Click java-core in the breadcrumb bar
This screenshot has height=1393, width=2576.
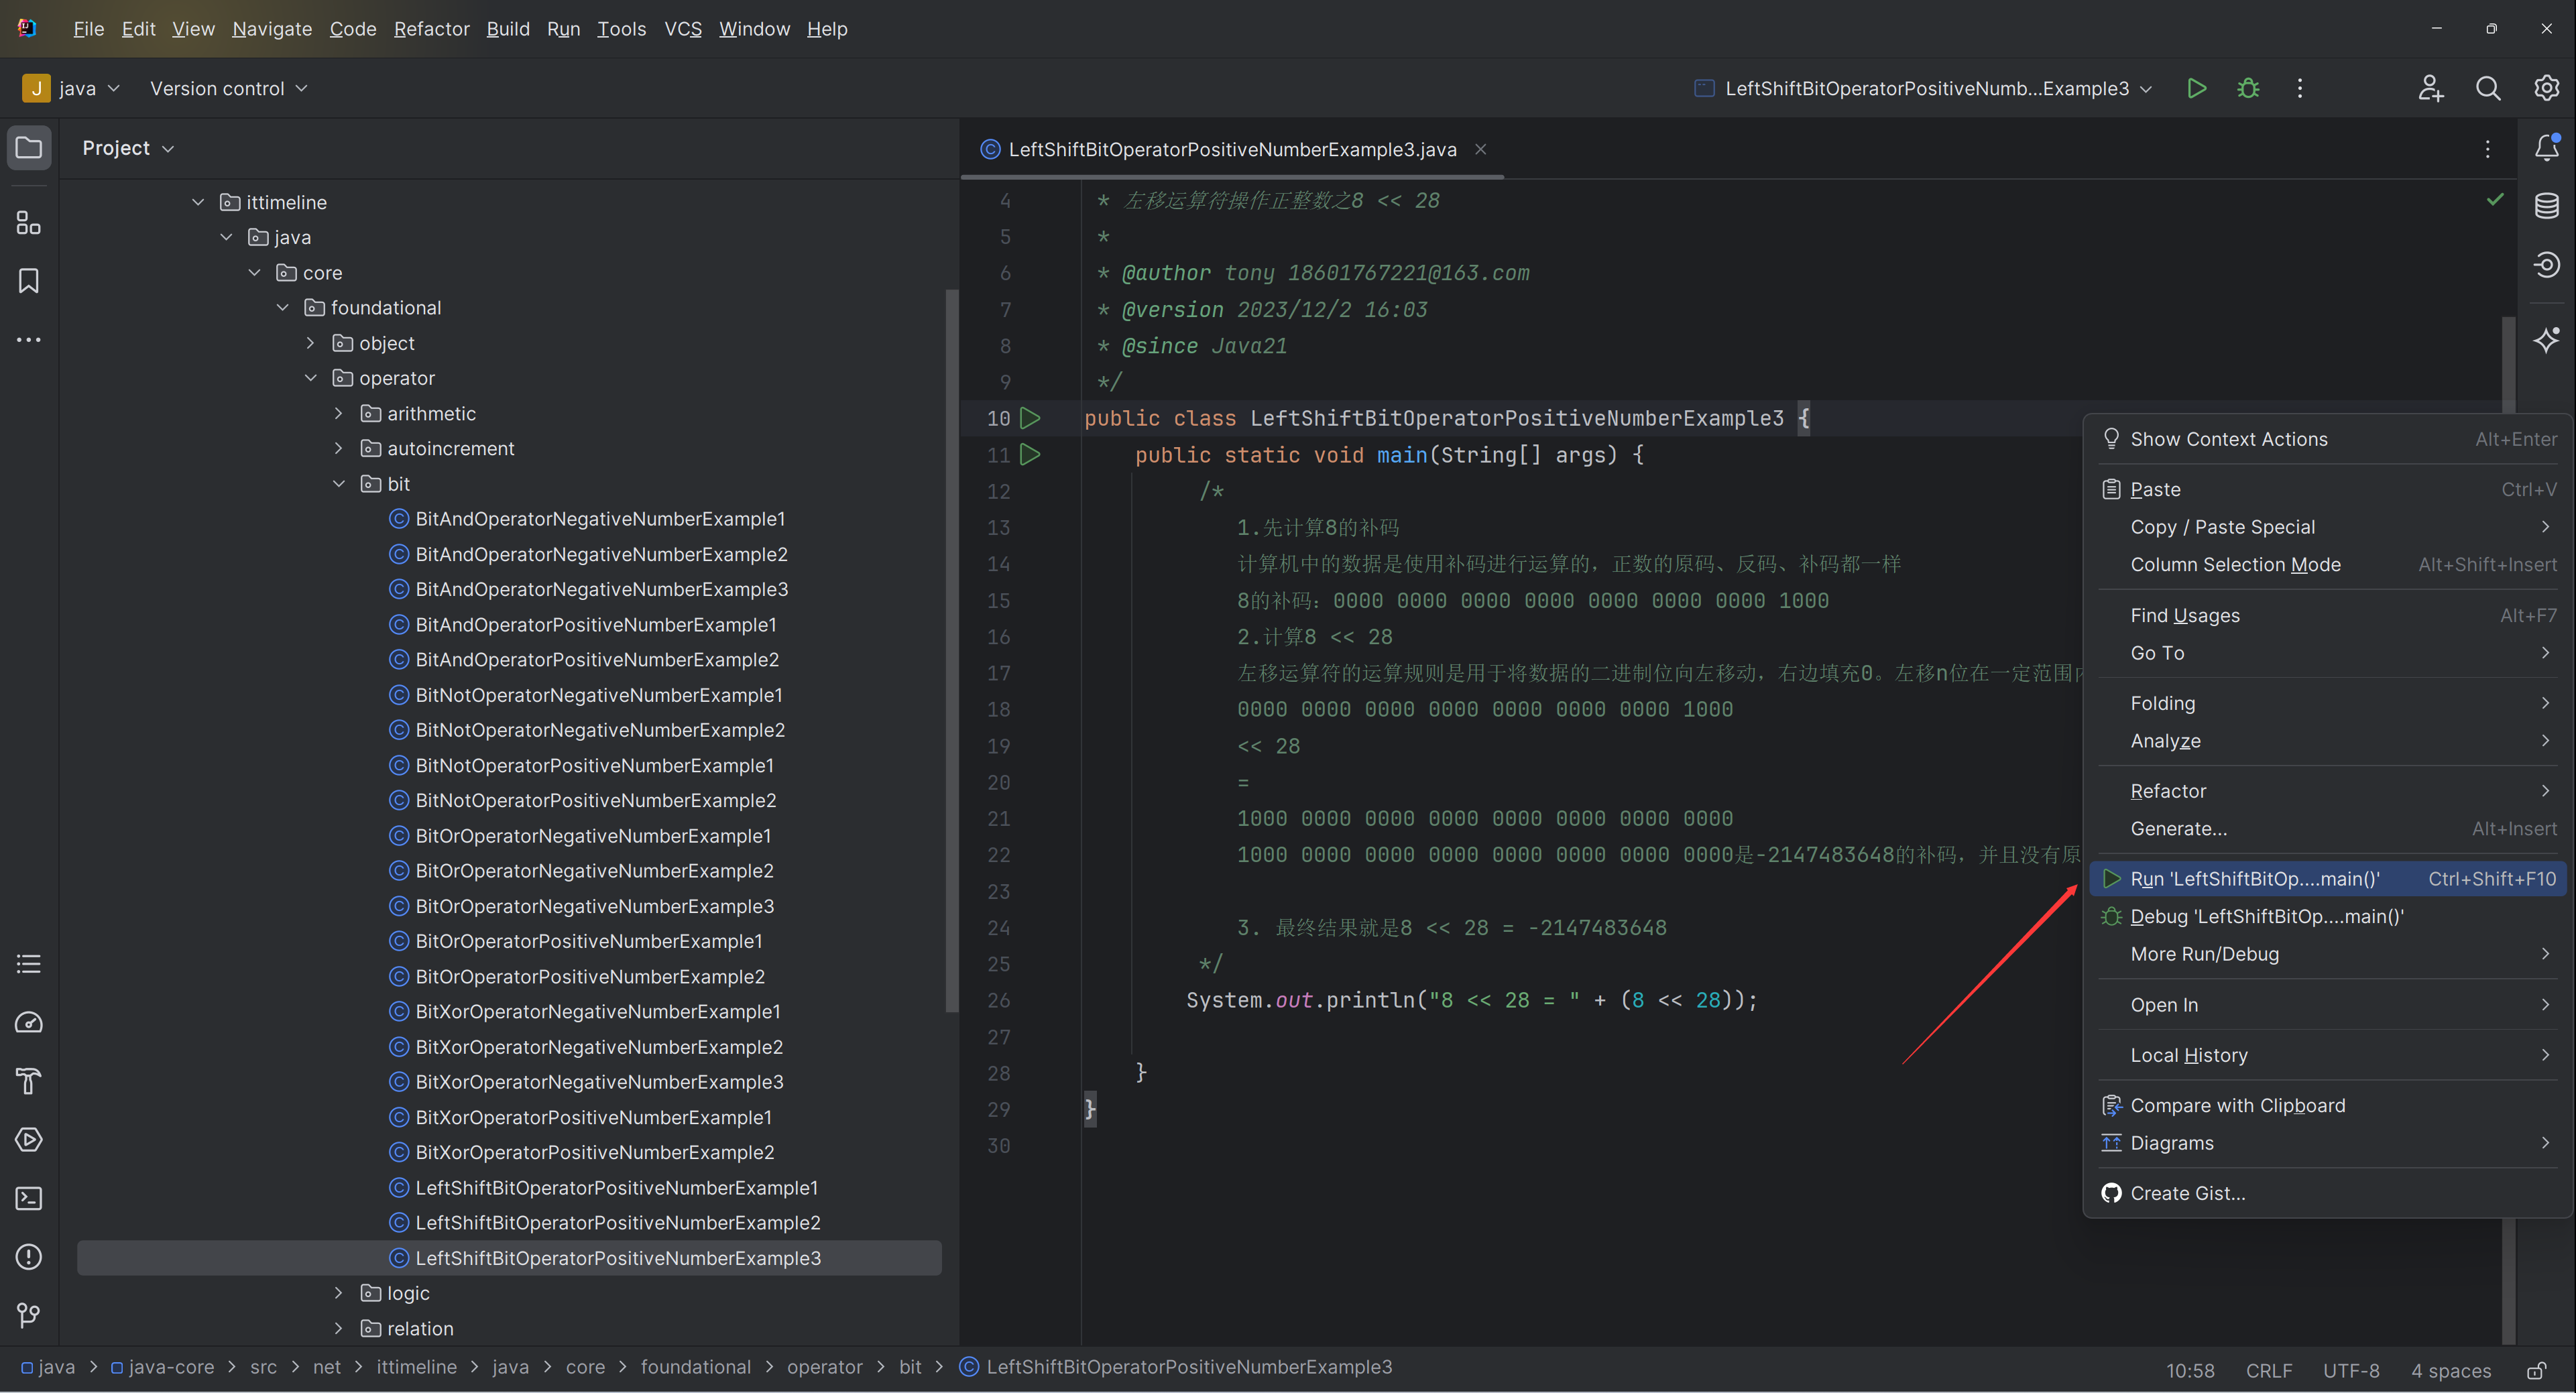[x=162, y=1367]
